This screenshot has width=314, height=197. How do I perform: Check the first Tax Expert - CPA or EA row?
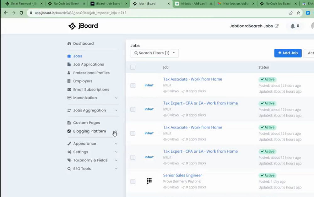(x=133, y=109)
